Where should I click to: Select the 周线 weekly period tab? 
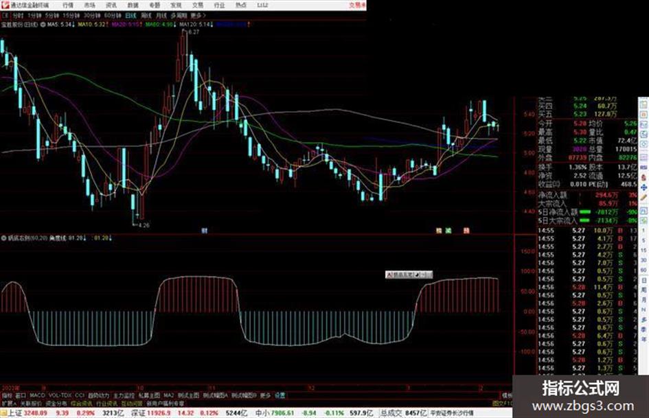tap(146, 15)
